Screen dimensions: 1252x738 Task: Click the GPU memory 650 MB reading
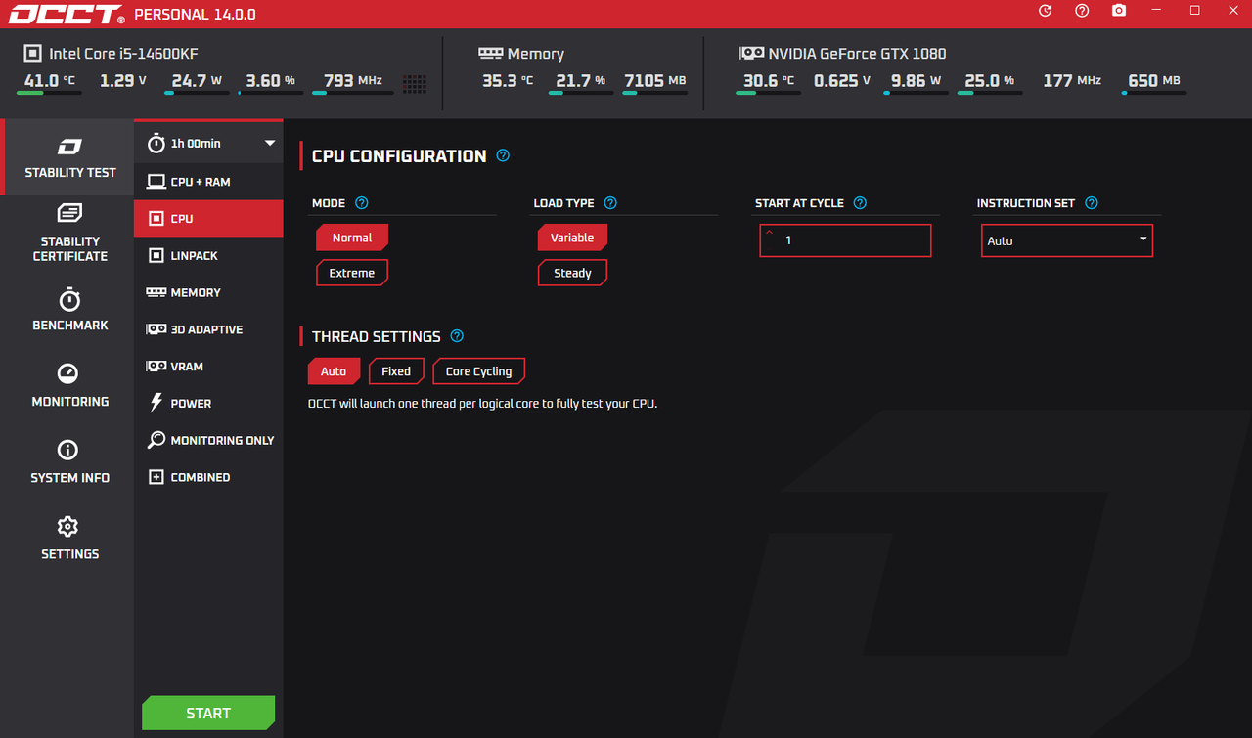1154,81
